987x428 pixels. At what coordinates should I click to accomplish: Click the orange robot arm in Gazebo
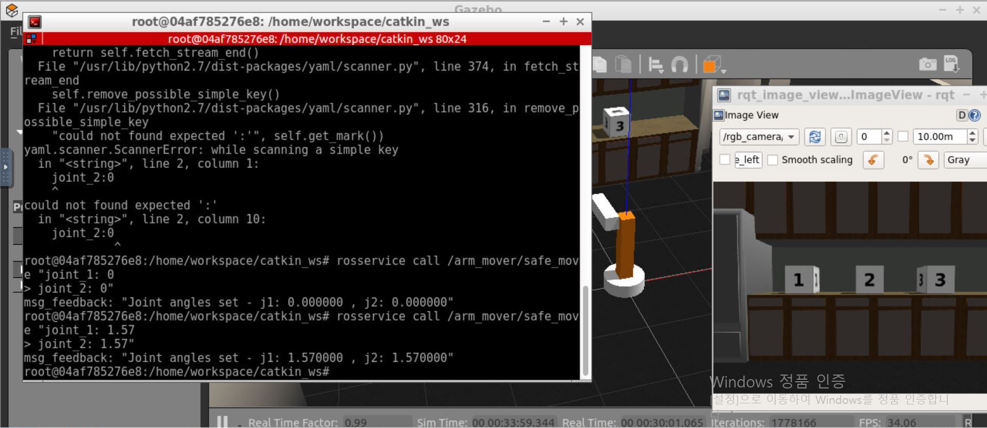(x=626, y=245)
